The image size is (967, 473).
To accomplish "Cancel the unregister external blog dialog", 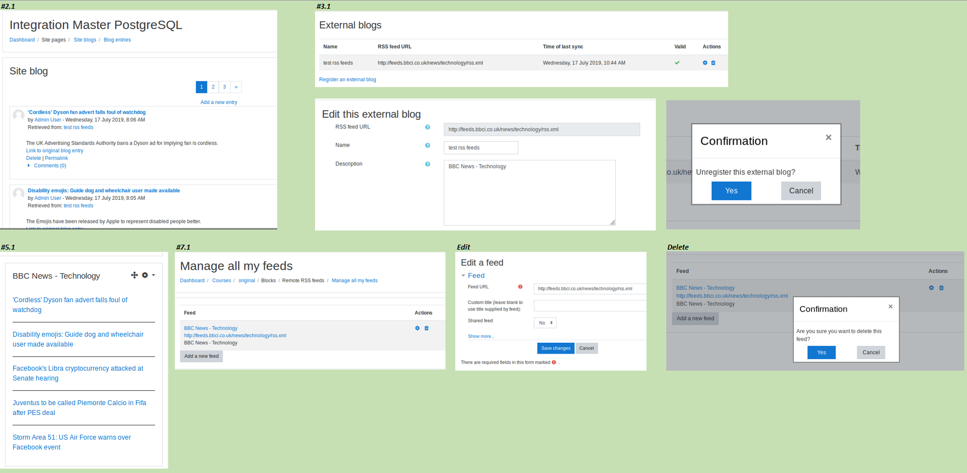I will tap(801, 191).
